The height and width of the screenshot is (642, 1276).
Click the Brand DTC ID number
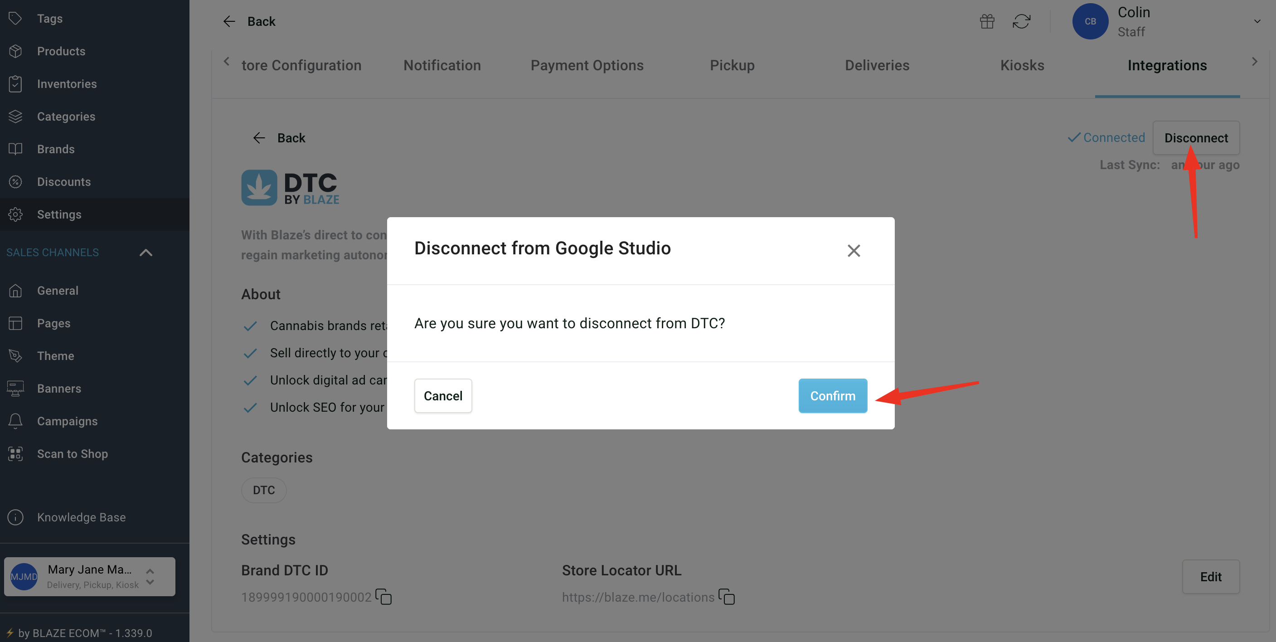(306, 597)
